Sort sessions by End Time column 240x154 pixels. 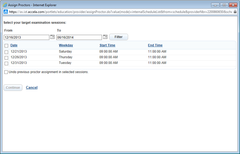155,45
